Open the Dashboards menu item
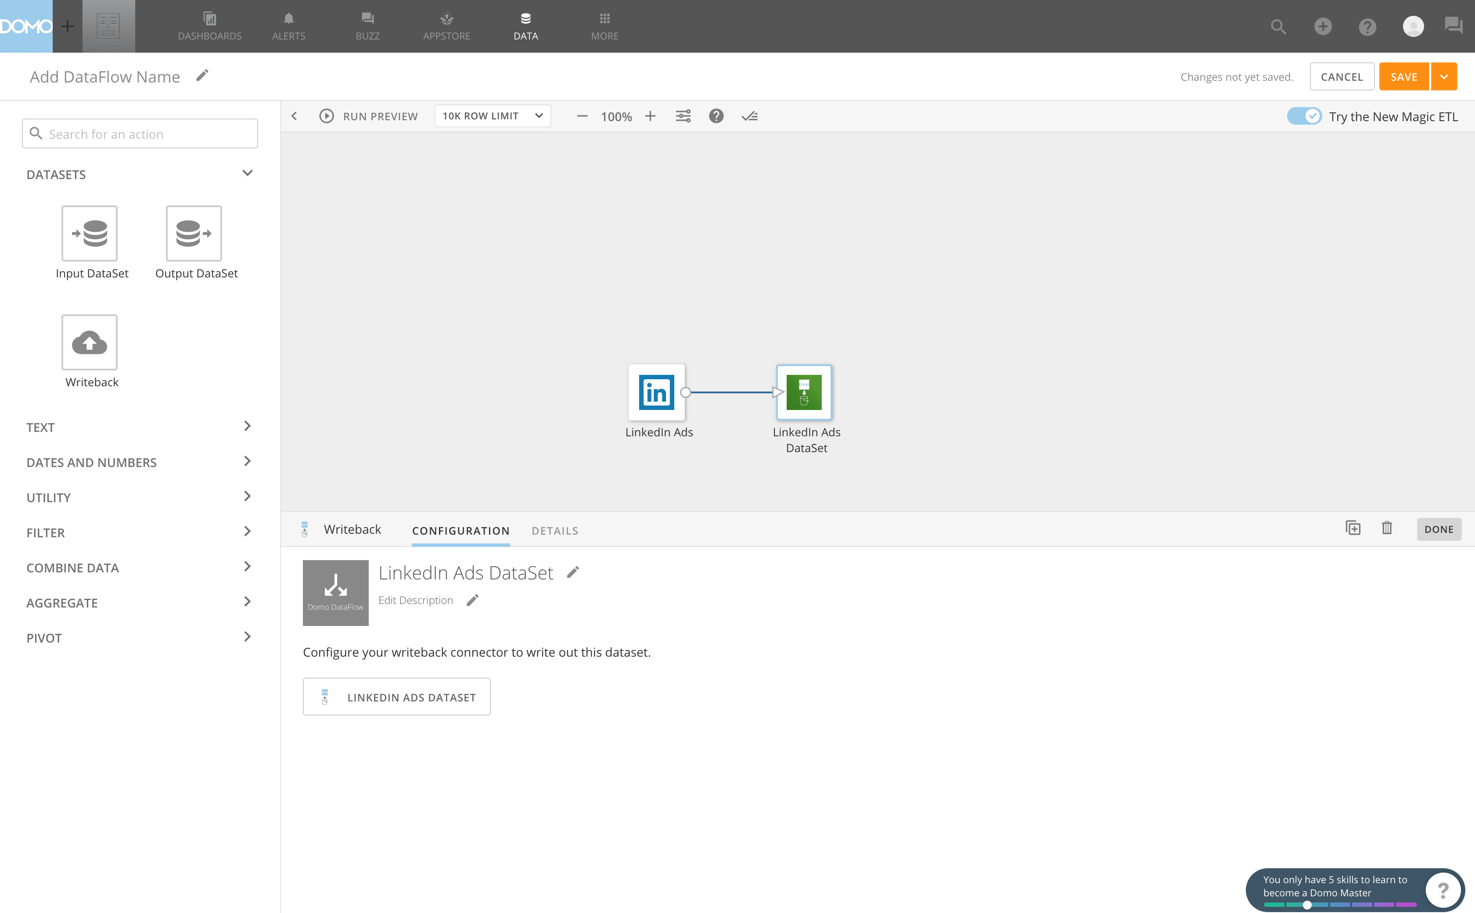 coord(209,26)
